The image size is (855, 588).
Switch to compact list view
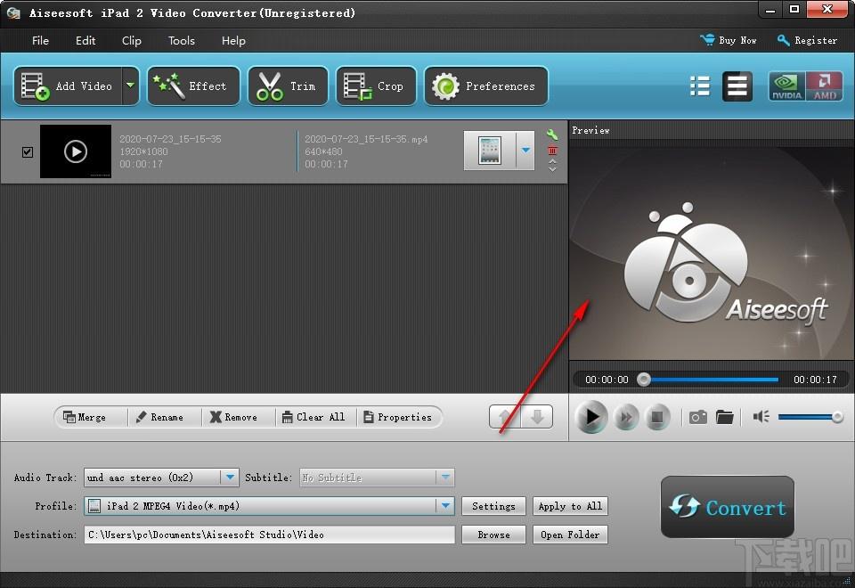coord(700,86)
